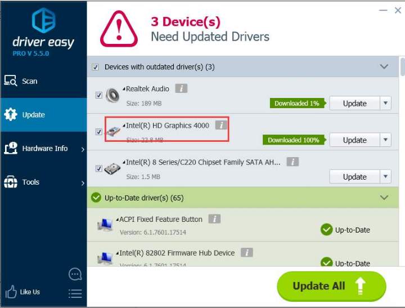Image resolution: width=405 pixels, height=308 pixels.
Task: Click the Like Us link
Action: [30, 292]
